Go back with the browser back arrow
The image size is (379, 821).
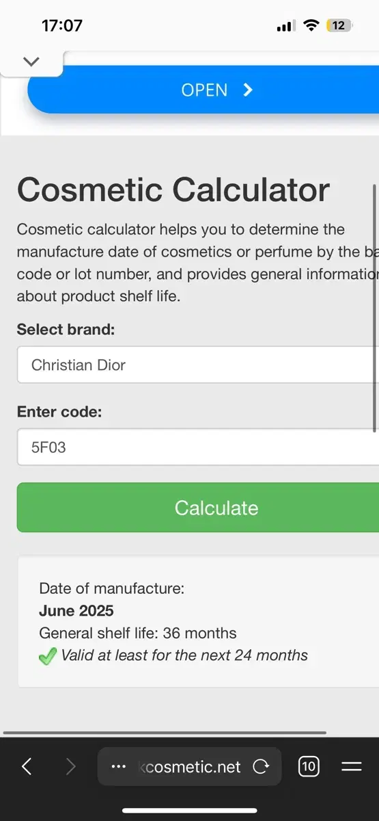pos(27,767)
